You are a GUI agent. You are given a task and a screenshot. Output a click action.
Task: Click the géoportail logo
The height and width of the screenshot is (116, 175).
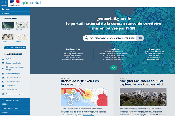click(31, 3)
